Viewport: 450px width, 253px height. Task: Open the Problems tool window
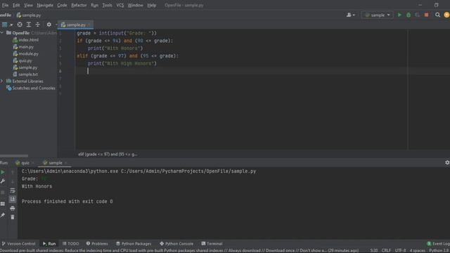click(97, 244)
